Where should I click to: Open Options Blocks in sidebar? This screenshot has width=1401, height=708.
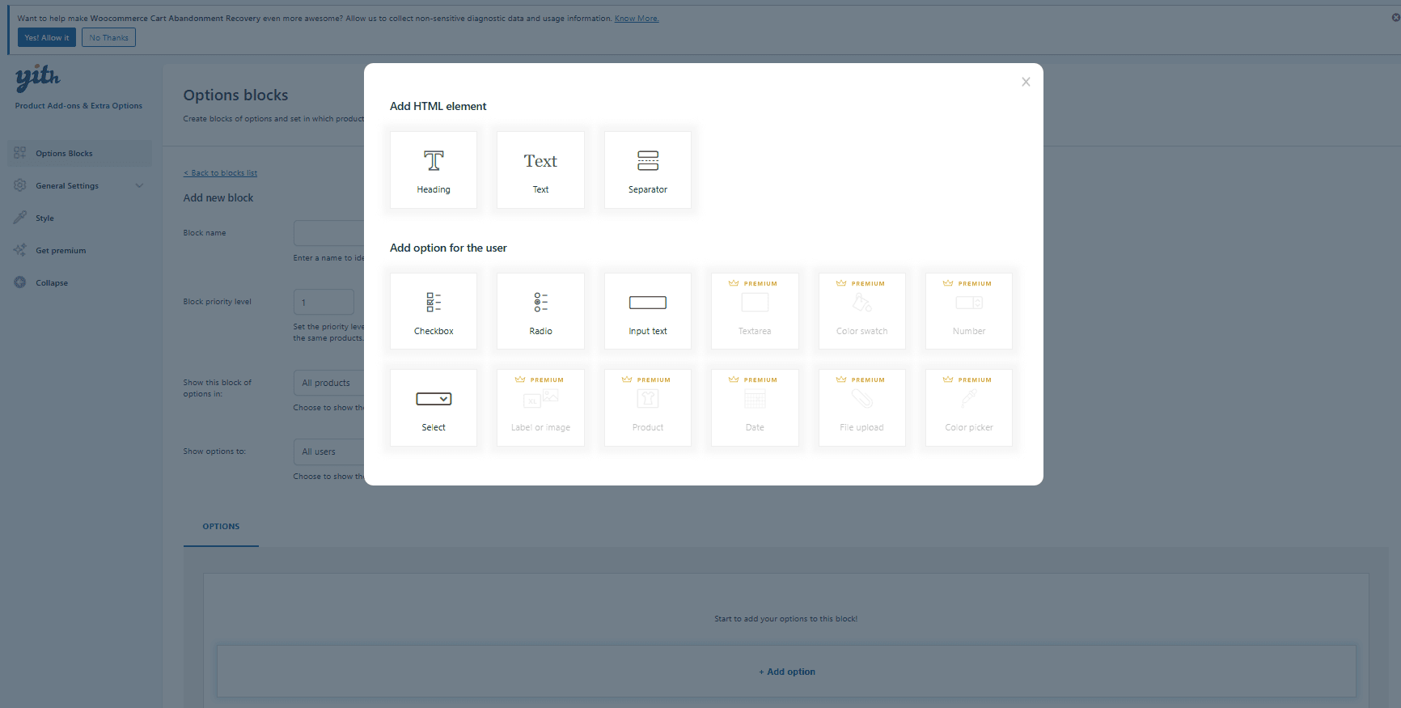79,154
